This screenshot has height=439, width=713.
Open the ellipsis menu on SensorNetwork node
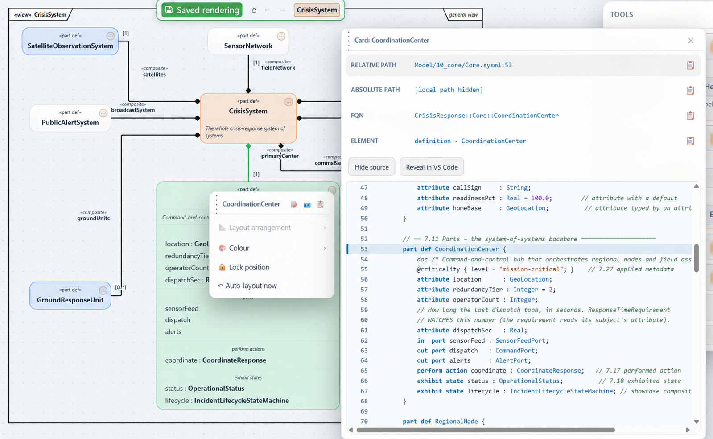[281, 36]
